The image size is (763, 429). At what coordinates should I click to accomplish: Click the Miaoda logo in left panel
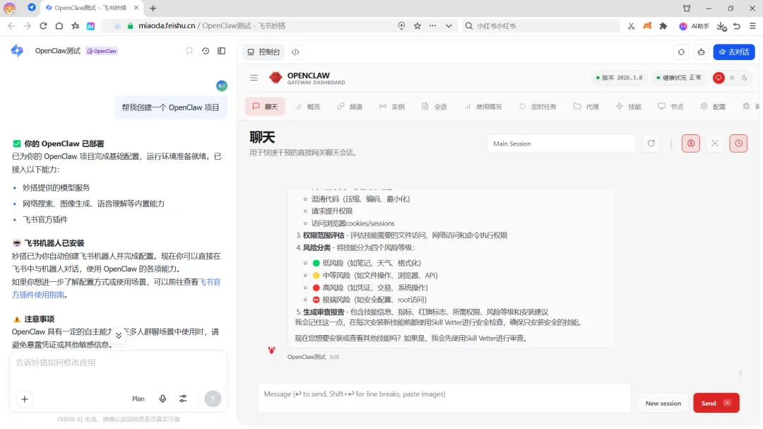17,51
